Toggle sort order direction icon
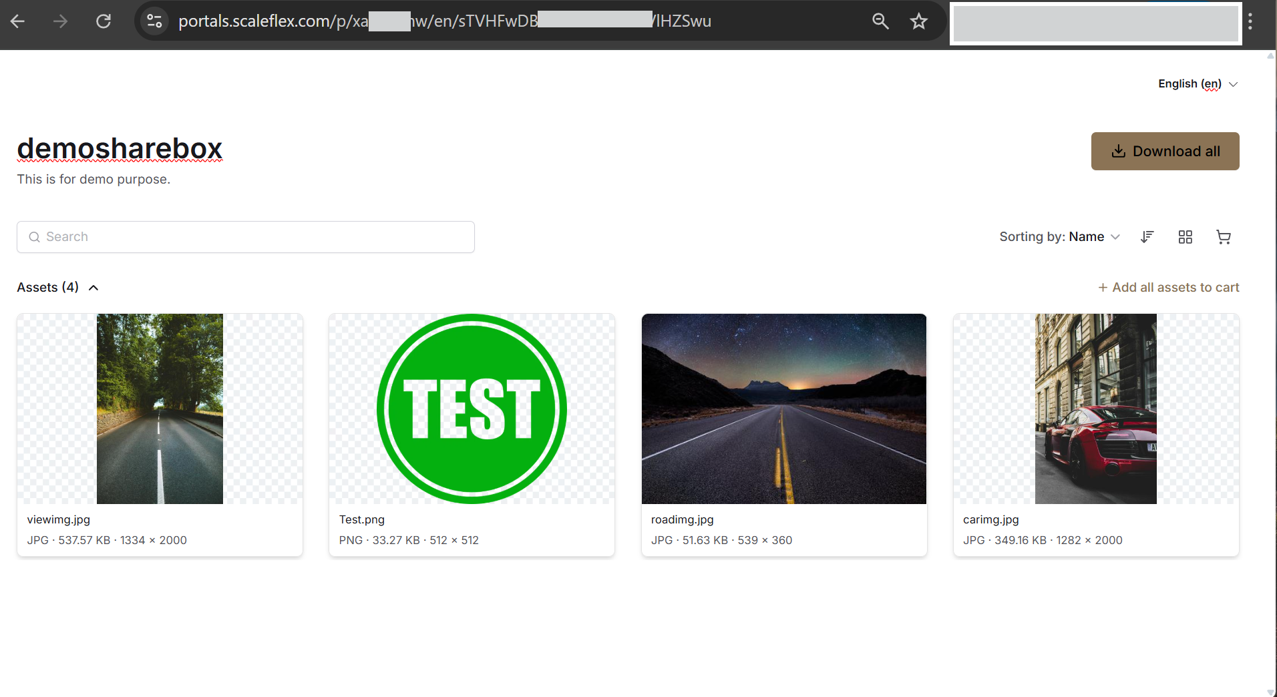The height and width of the screenshot is (697, 1277). pyautogui.click(x=1147, y=237)
